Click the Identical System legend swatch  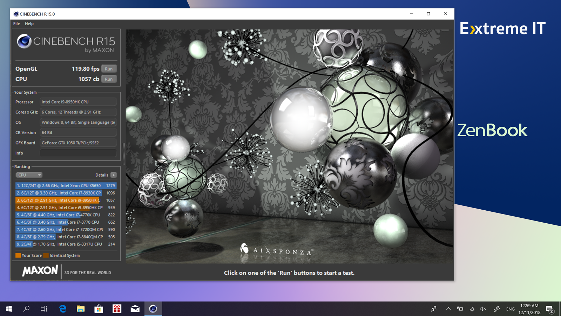[x=46, y=255]
